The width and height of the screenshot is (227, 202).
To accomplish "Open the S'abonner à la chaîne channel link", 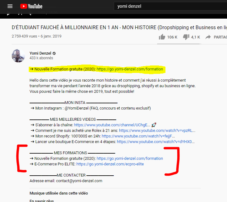I will click(x=112, y=125).
